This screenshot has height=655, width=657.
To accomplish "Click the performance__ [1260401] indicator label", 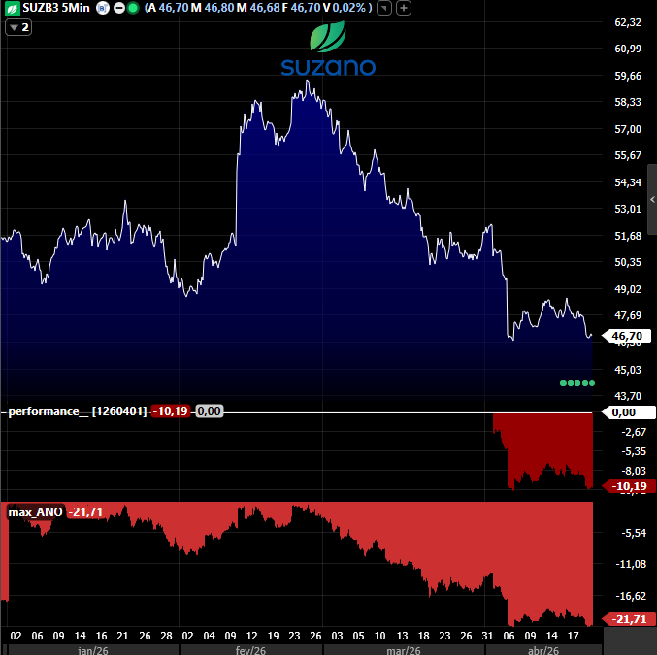I will pyautogui.click(x=78, y=411).
